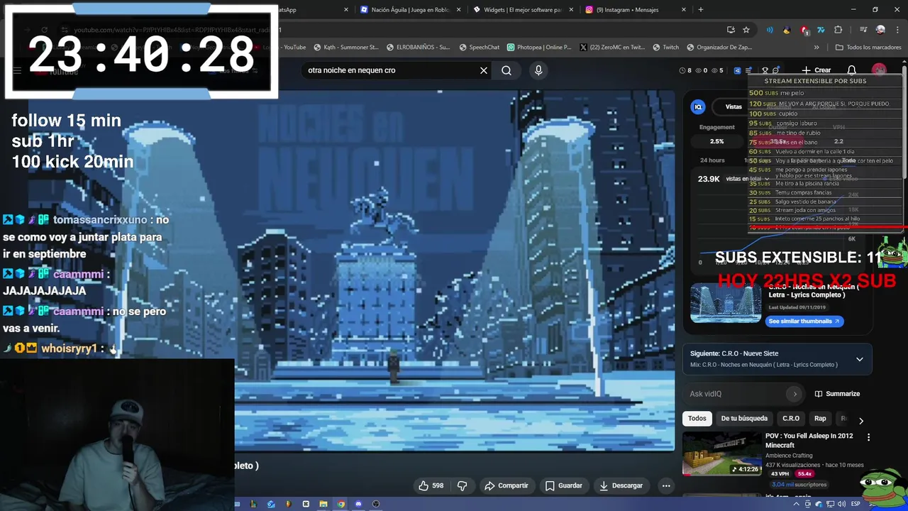Click install/cast icon in address bar
The height and width of the screenshot is (511, 908).
[731, 30]
